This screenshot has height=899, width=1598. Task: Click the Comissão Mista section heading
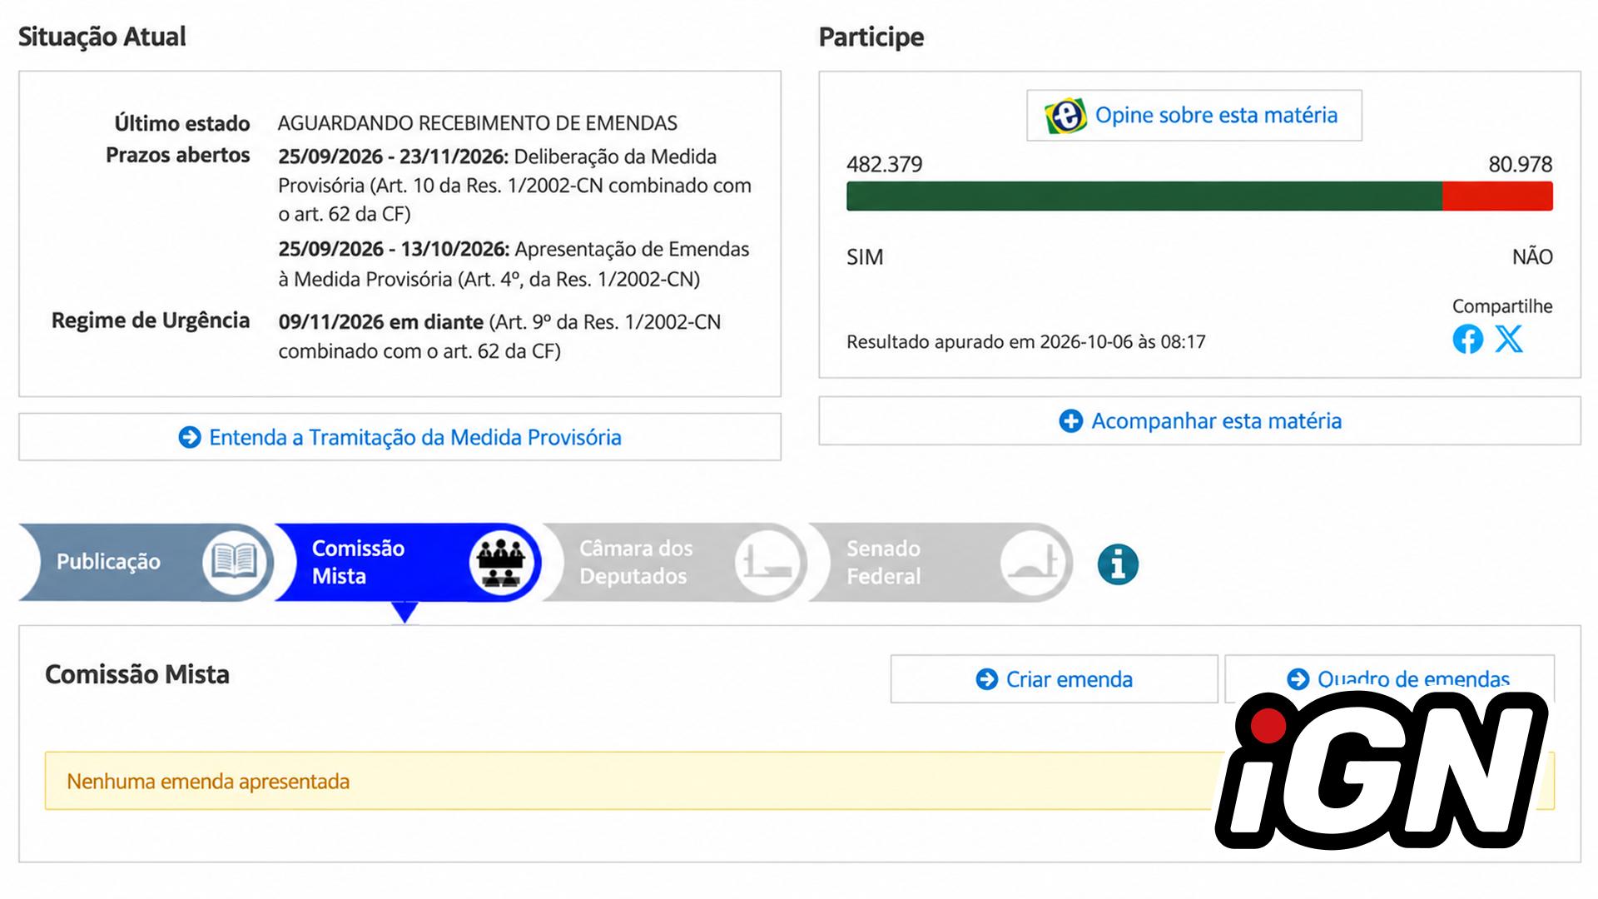(137, 674)
